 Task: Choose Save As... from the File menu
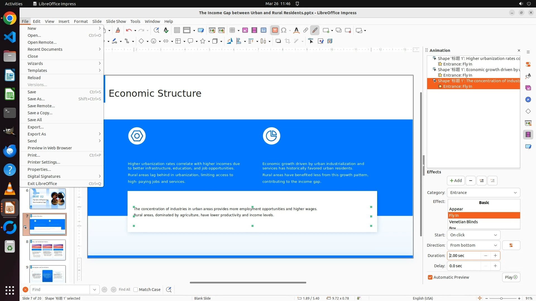tap(36, 99)
